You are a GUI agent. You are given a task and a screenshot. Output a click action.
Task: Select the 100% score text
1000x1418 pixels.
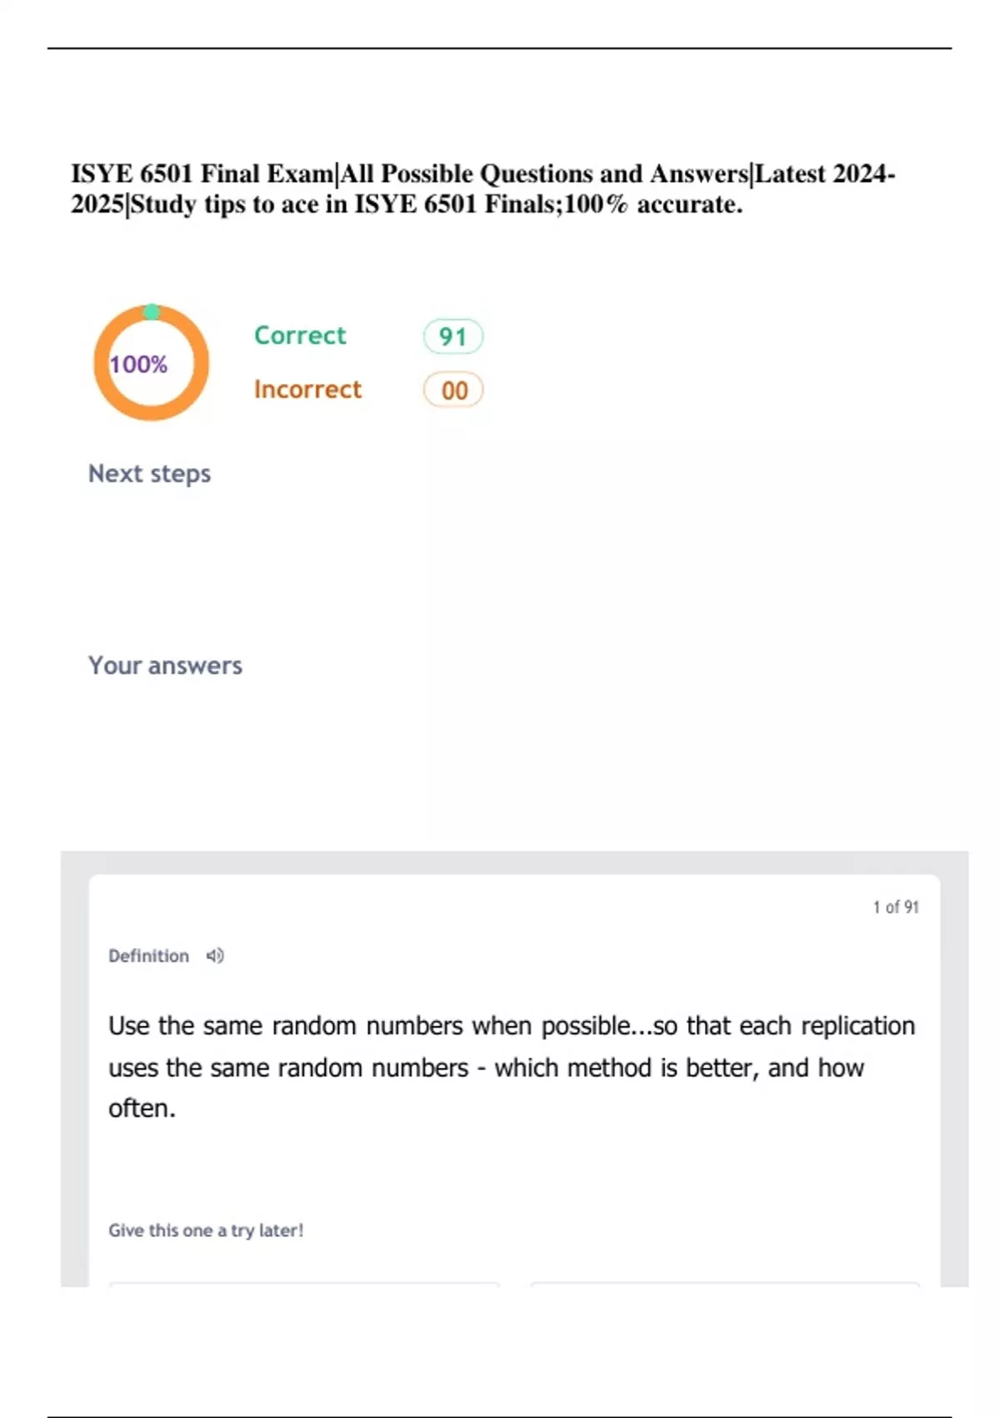click(x=138, y=365)
